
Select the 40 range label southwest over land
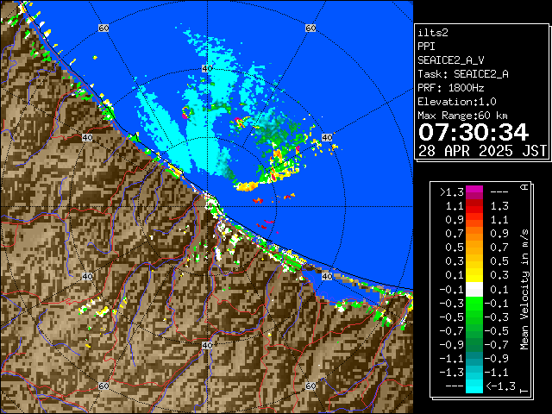pos(87,276)
